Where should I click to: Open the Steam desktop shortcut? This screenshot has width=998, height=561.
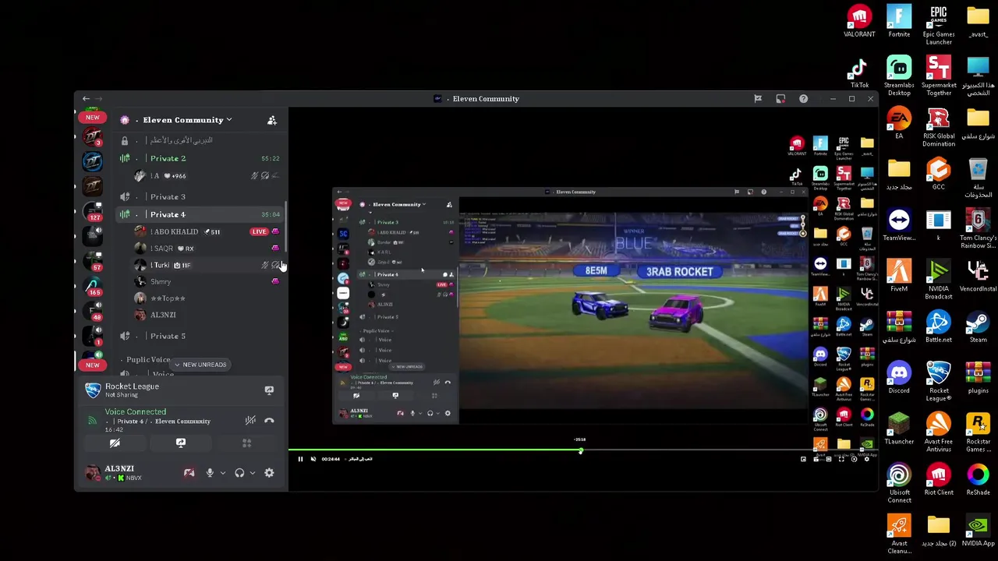[x=978, y=326]
